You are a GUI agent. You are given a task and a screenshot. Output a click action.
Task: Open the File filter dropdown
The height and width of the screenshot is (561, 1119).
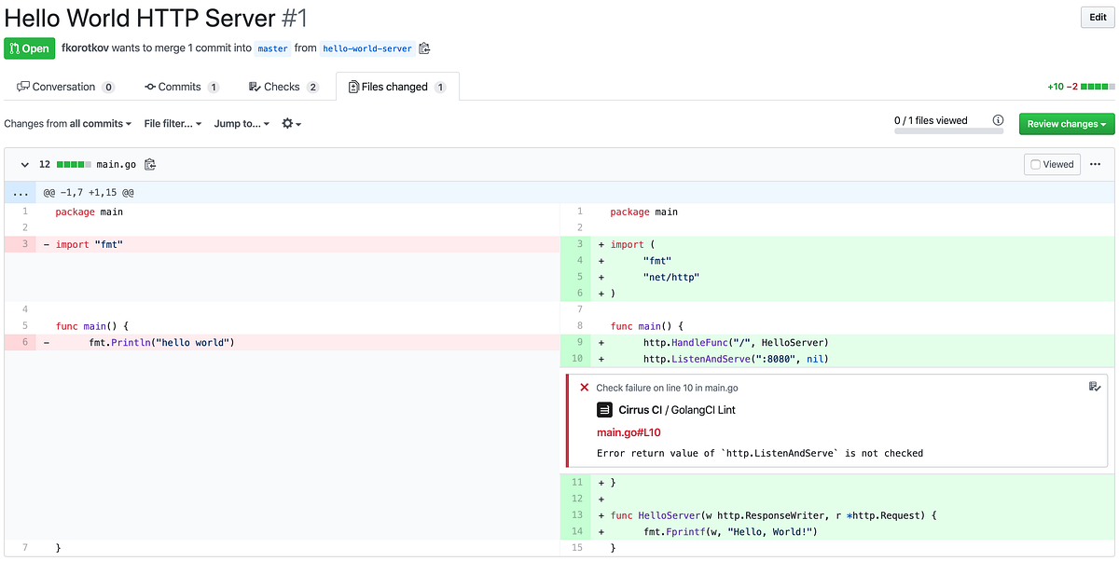tap(172, 123)
